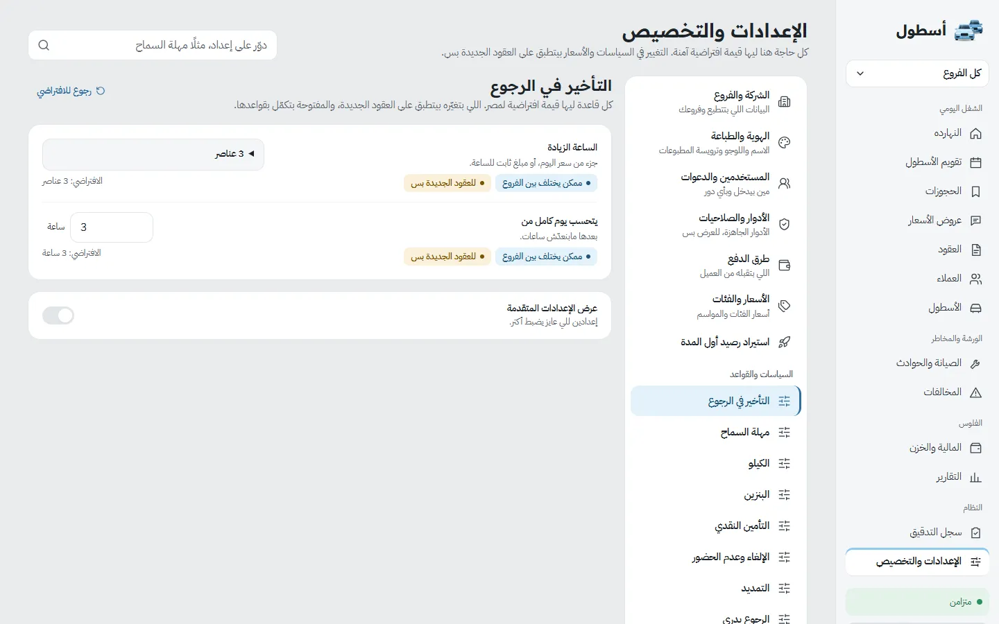Click the search magnifier icon
999x624 pixels.
click(x=44, y=45)
